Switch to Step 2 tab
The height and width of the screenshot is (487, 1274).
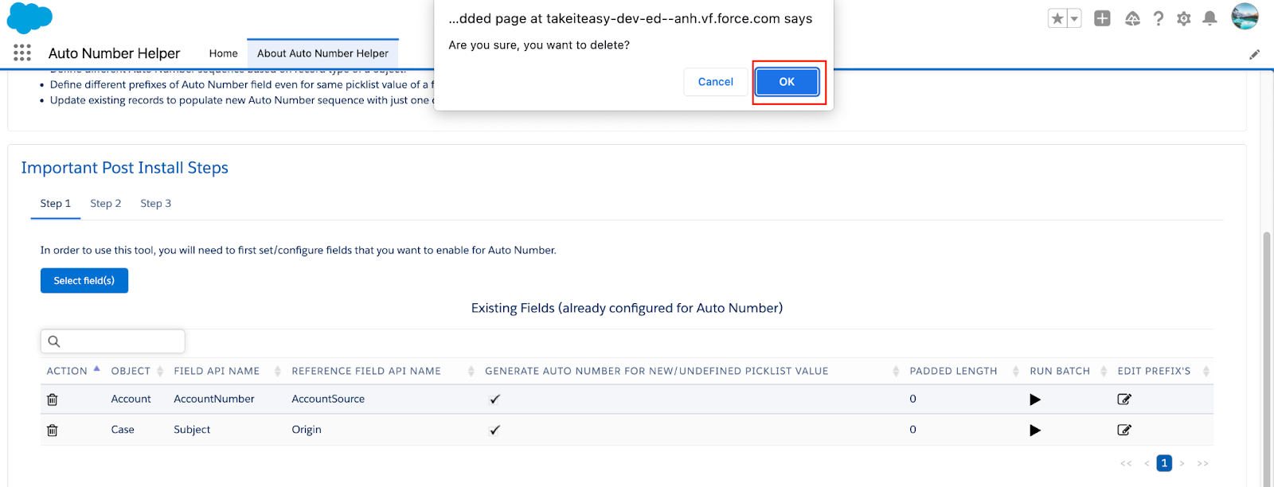tap(106, 204)
